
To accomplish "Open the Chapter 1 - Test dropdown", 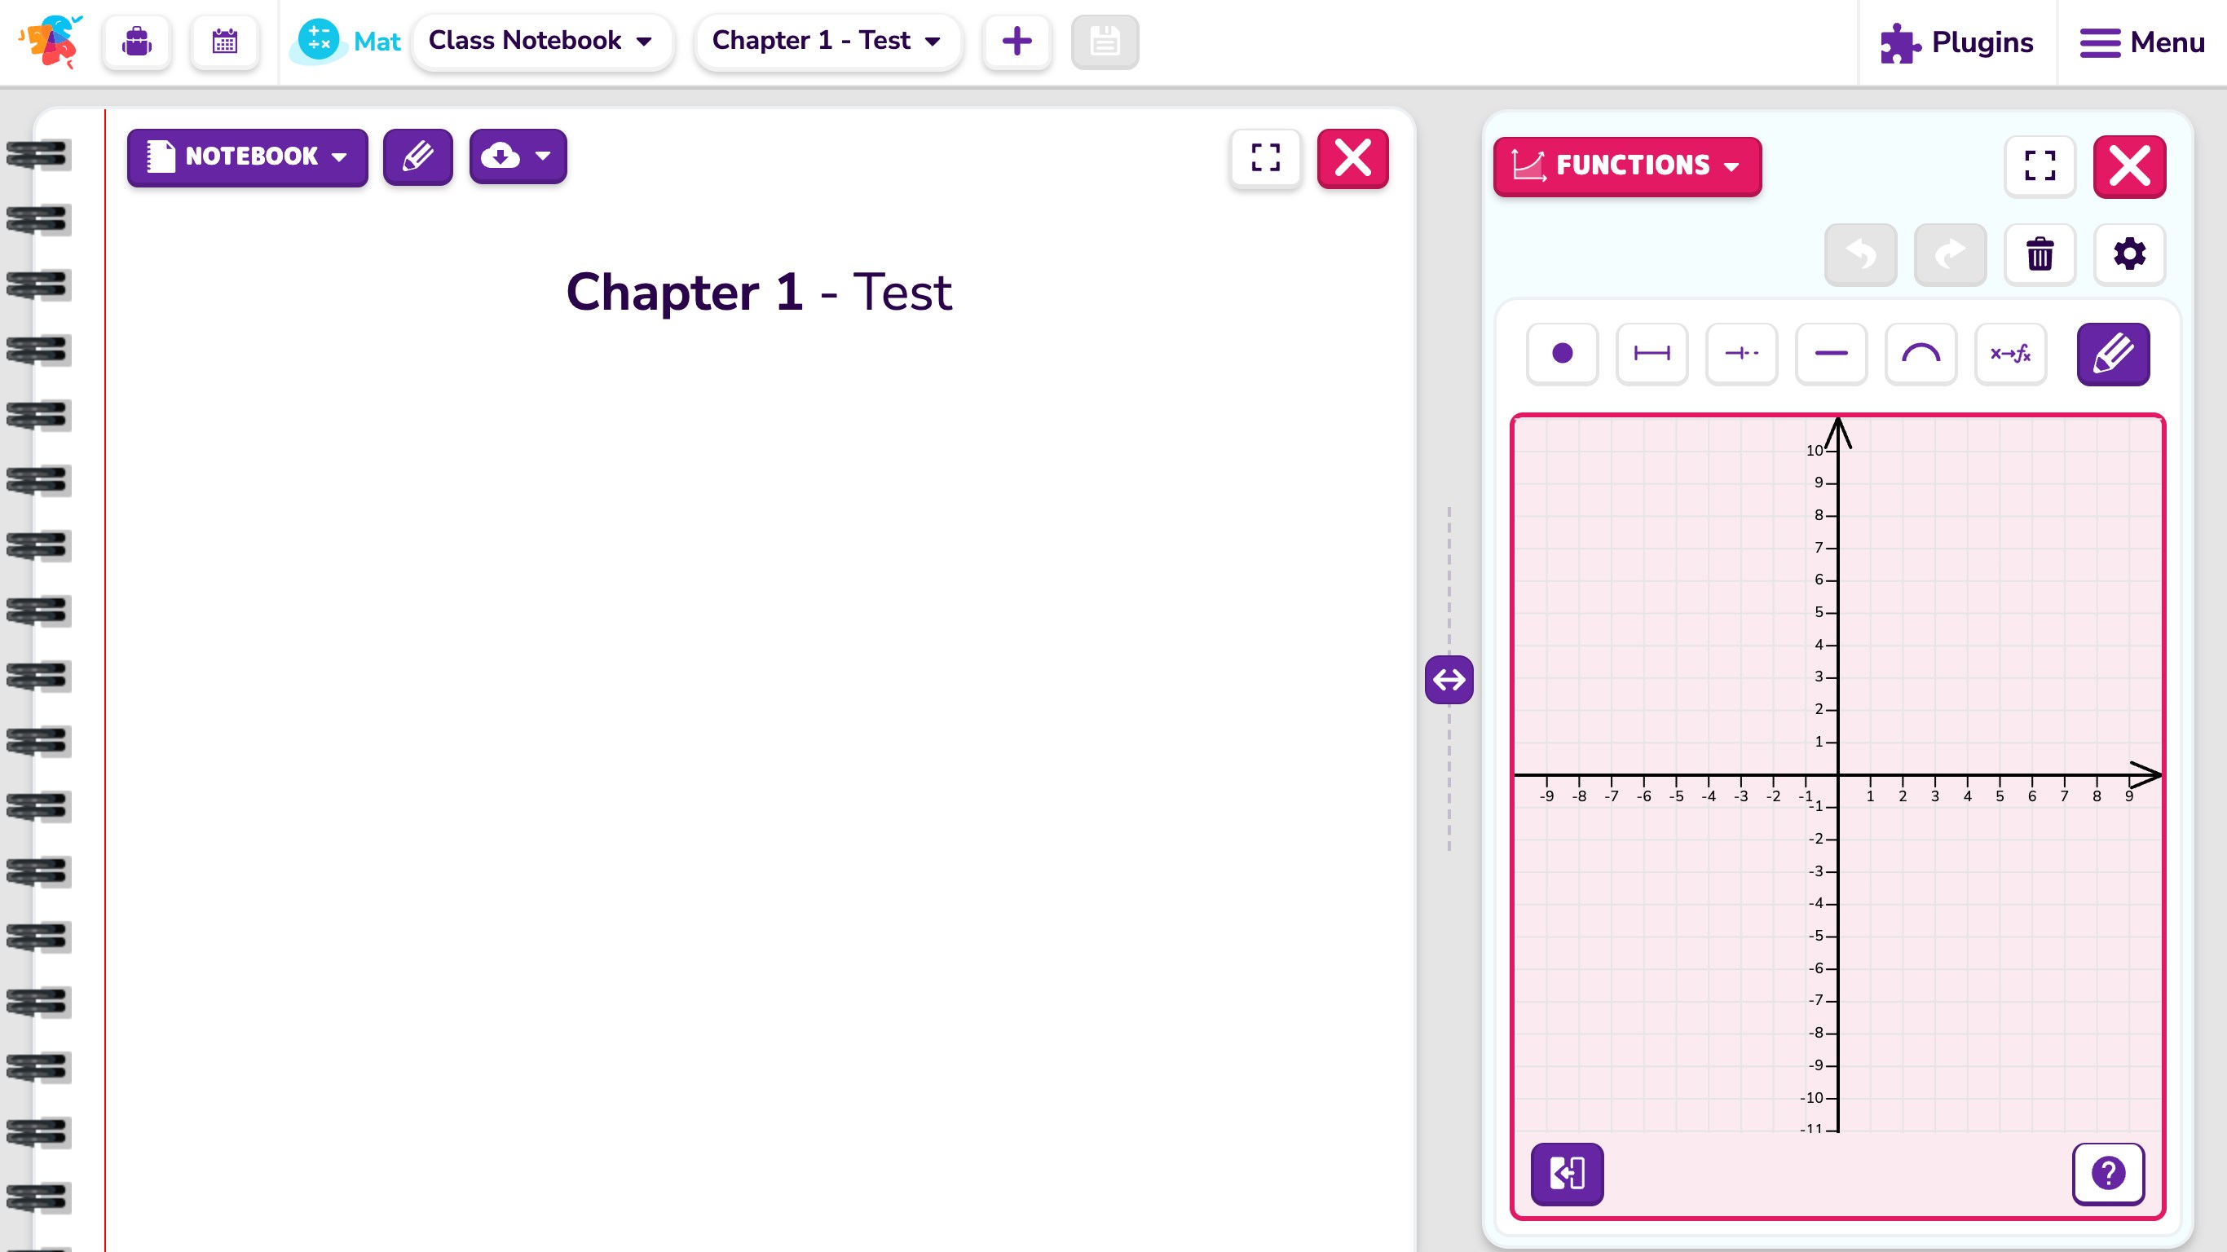I will point(827,41).
